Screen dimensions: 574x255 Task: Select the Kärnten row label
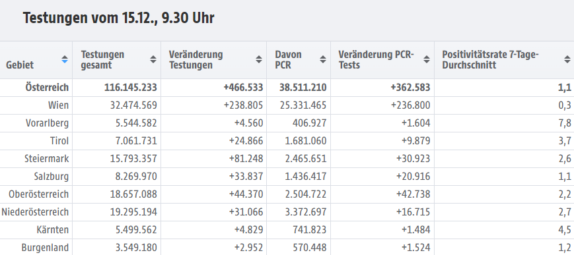[x=53, y=230]
